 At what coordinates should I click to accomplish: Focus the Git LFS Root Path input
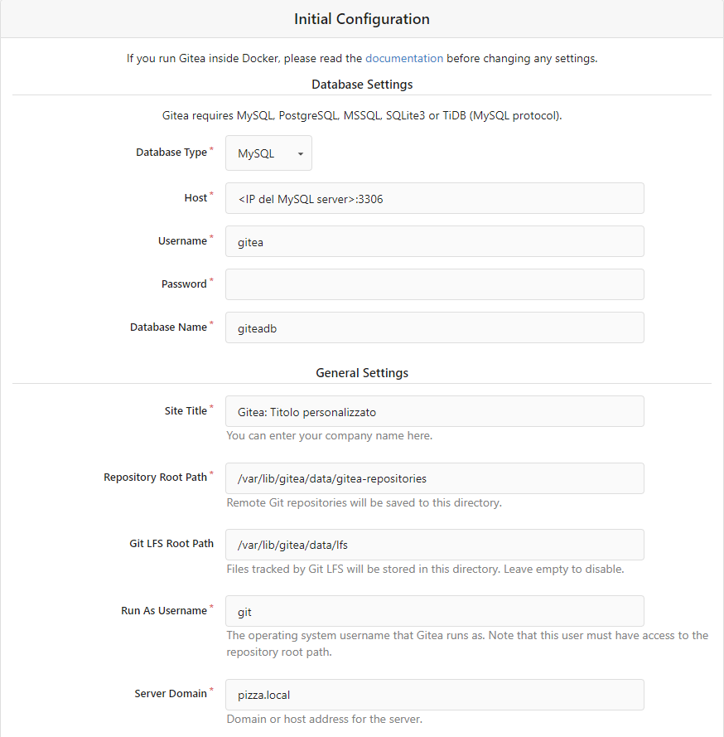(x=435, y=545)
